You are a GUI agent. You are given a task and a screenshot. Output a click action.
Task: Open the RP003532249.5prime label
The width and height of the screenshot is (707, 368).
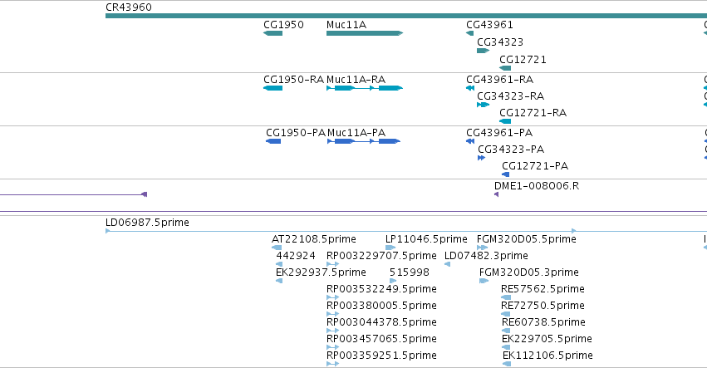(x=381, y=288)
